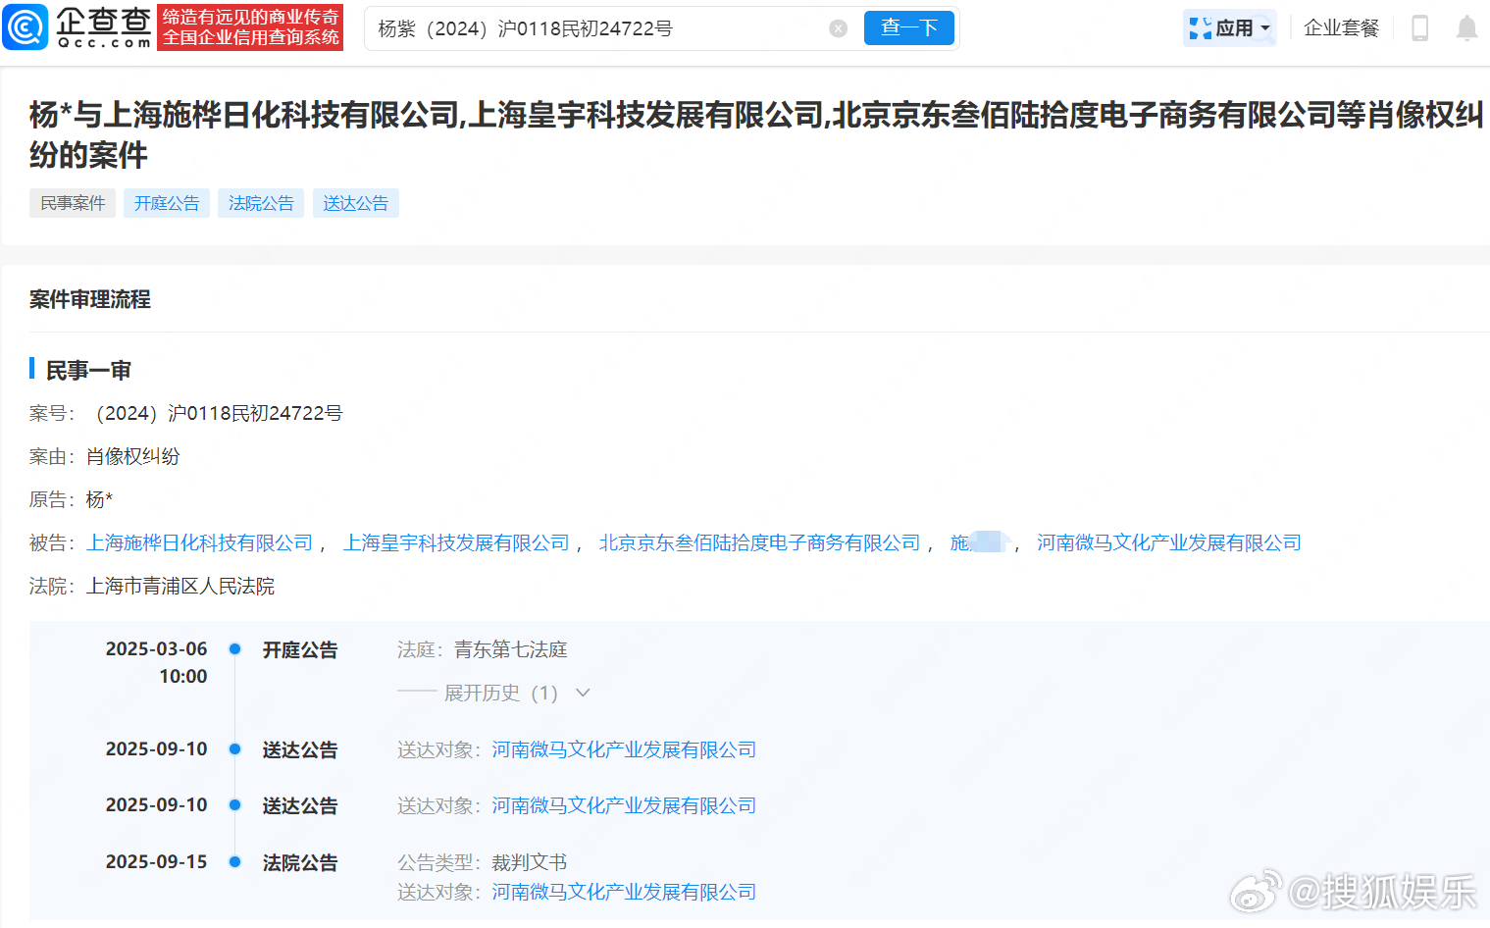Open 河南微马 link in 法院公告 row

pyautogui.click(x=624, y=892)
